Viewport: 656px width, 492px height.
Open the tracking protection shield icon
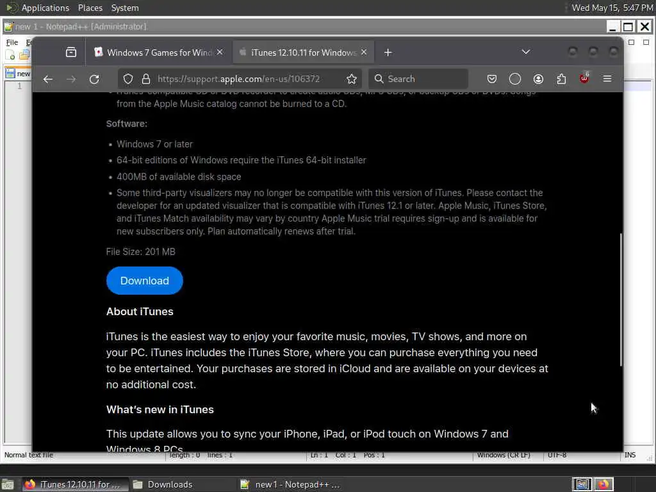pyautogui.click(x=128, y=79)
